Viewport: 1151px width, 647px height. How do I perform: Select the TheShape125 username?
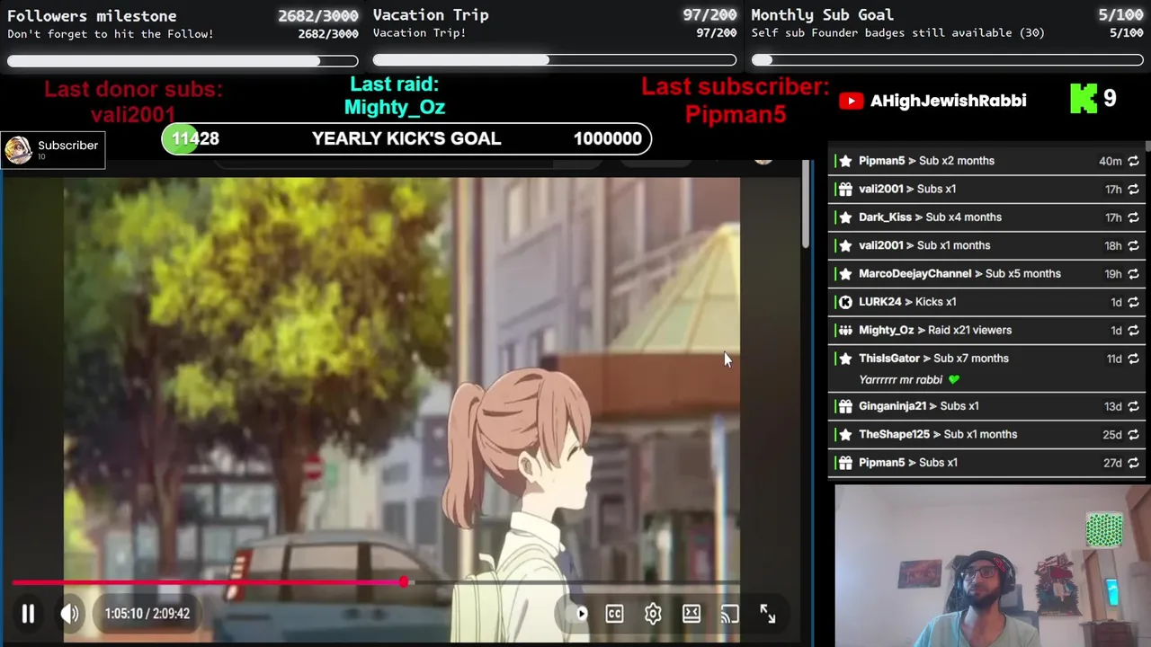tap(894, 434)
